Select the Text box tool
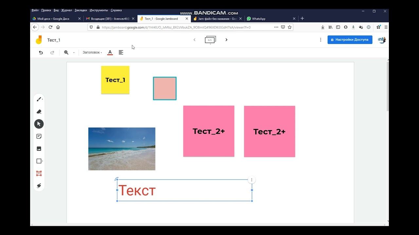The image size is (419, 235). point(39,174)
